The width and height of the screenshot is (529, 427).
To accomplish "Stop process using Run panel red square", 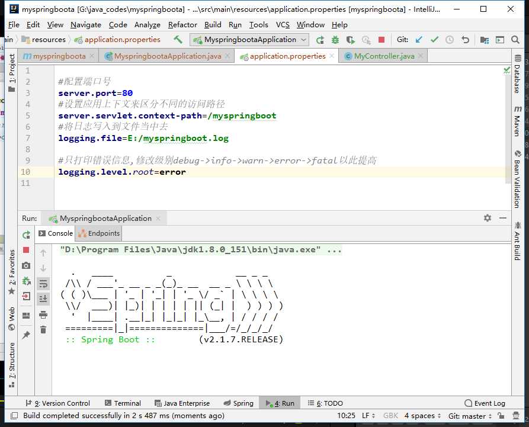I will [26, 250].
